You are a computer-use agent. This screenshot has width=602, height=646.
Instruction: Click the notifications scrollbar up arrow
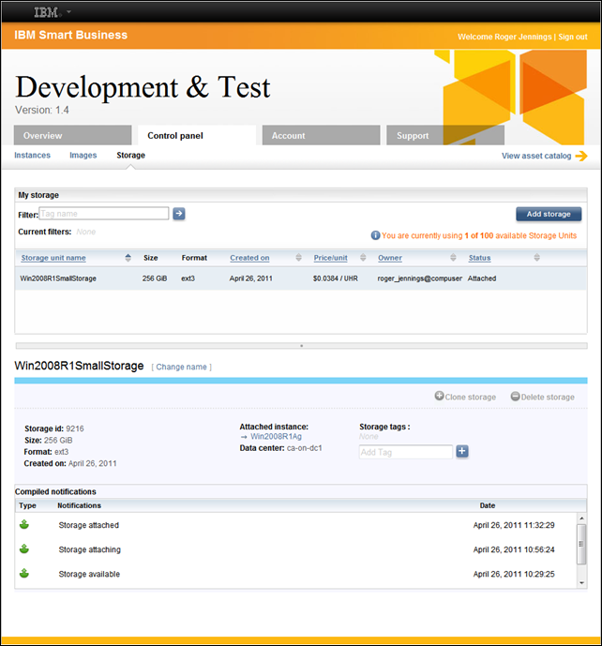tap(581, 518)
